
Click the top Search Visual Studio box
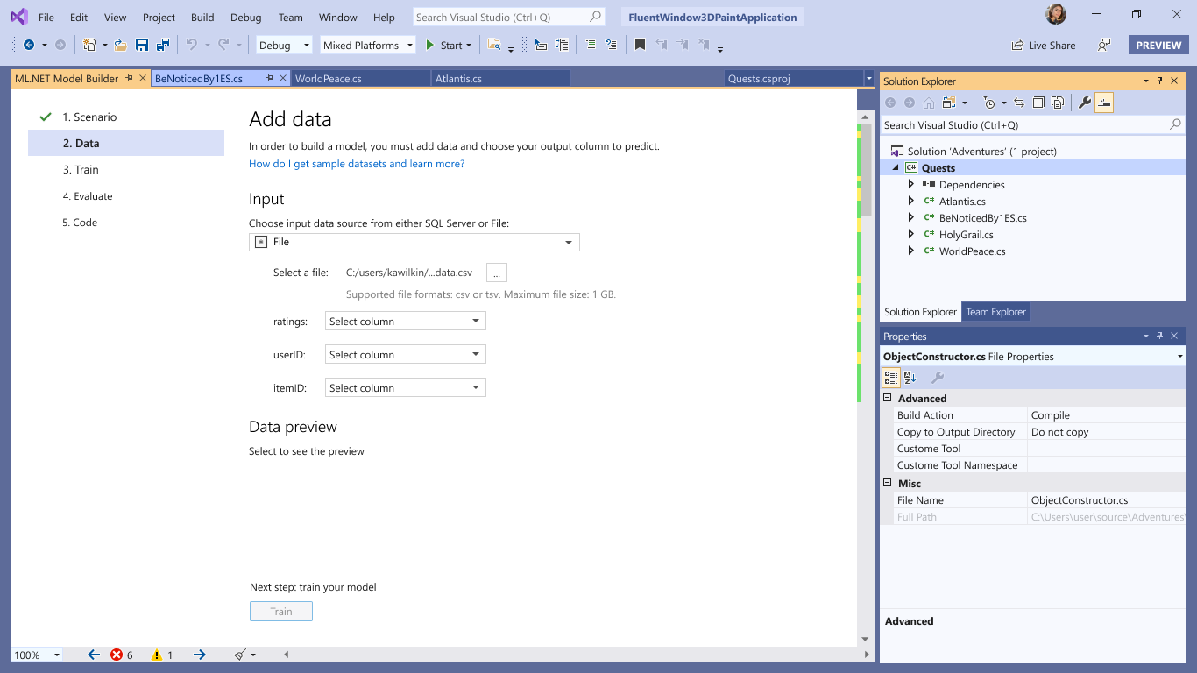(x=509, y=17)
